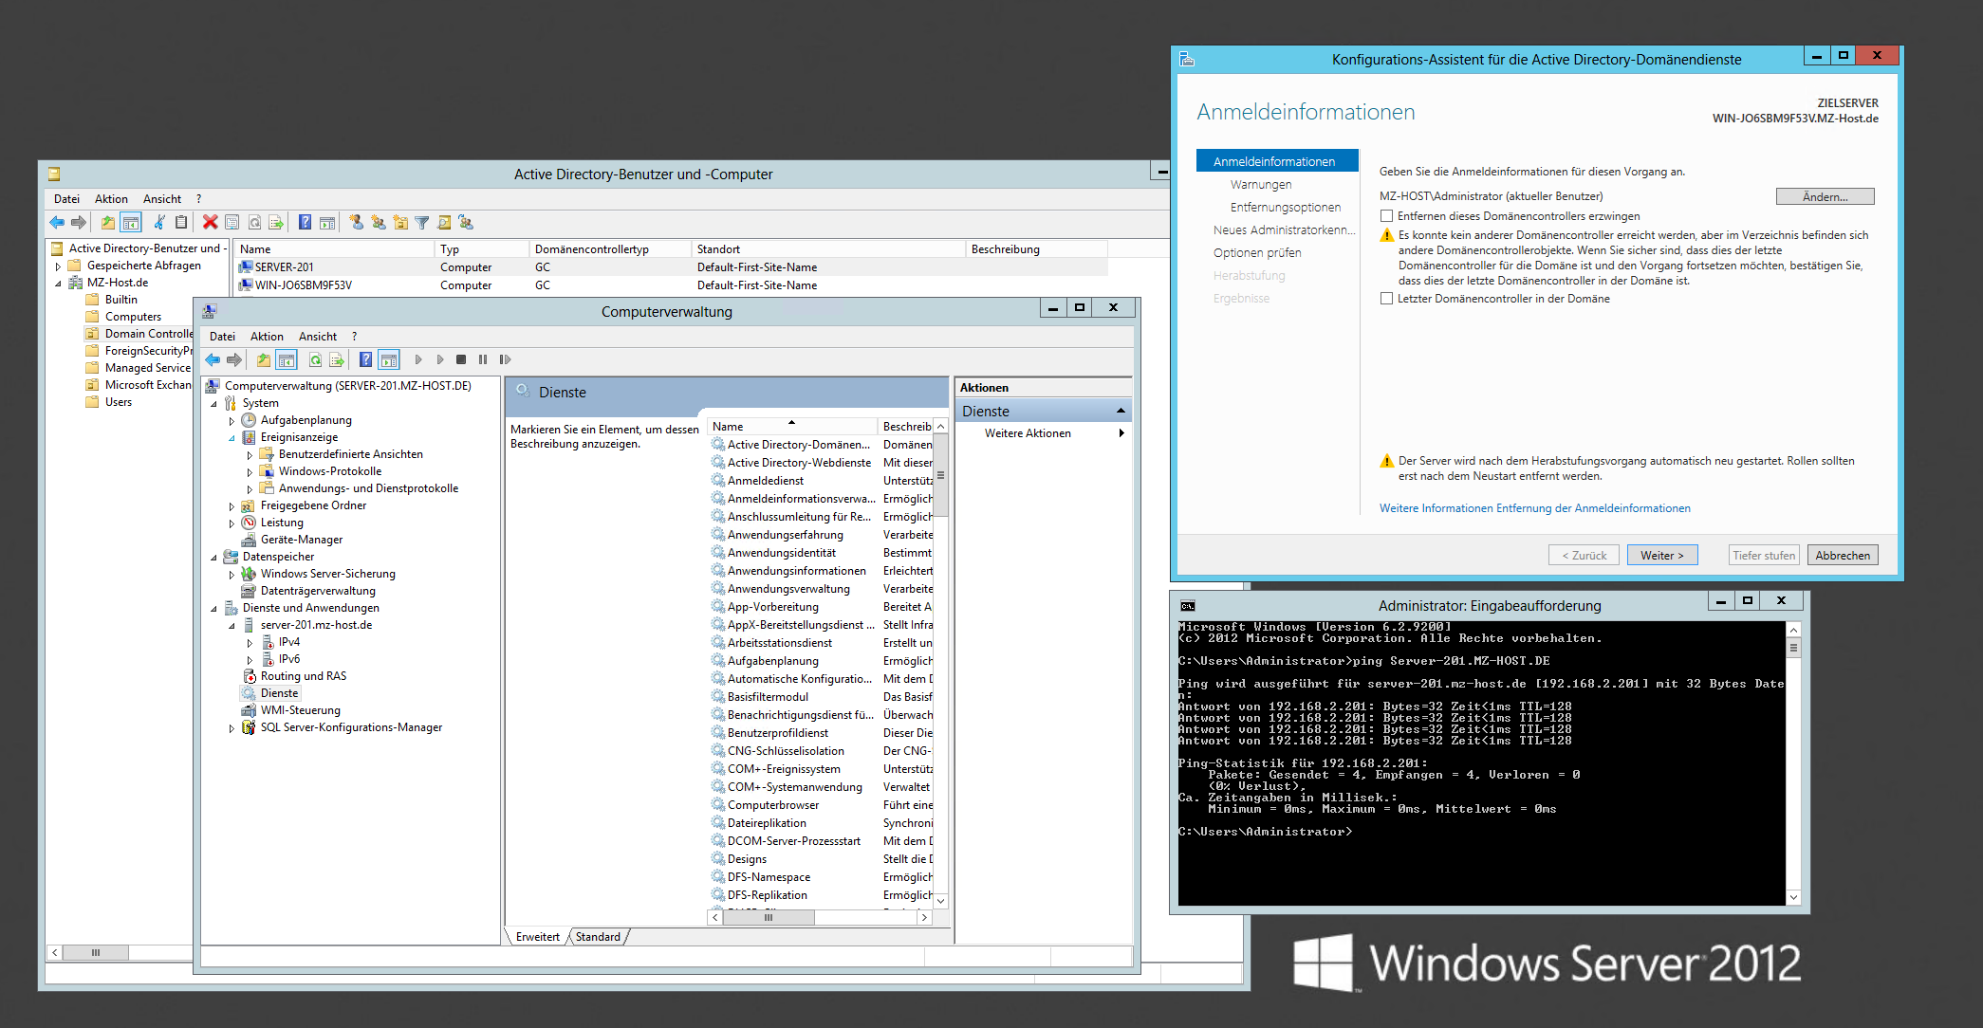Click the cut scissors icon in AD toolbar
This screenshot has height=1028, width=1983.
pyautogui.click(x=159, y=222)
